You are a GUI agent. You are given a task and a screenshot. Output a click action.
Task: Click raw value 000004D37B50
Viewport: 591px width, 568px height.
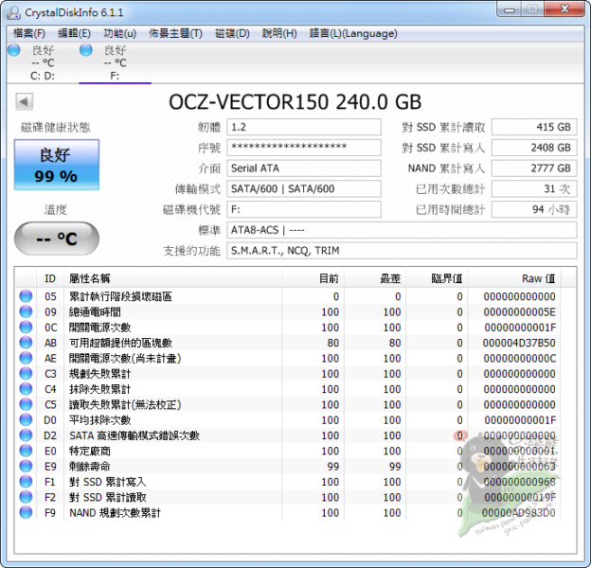pos(519,343)
